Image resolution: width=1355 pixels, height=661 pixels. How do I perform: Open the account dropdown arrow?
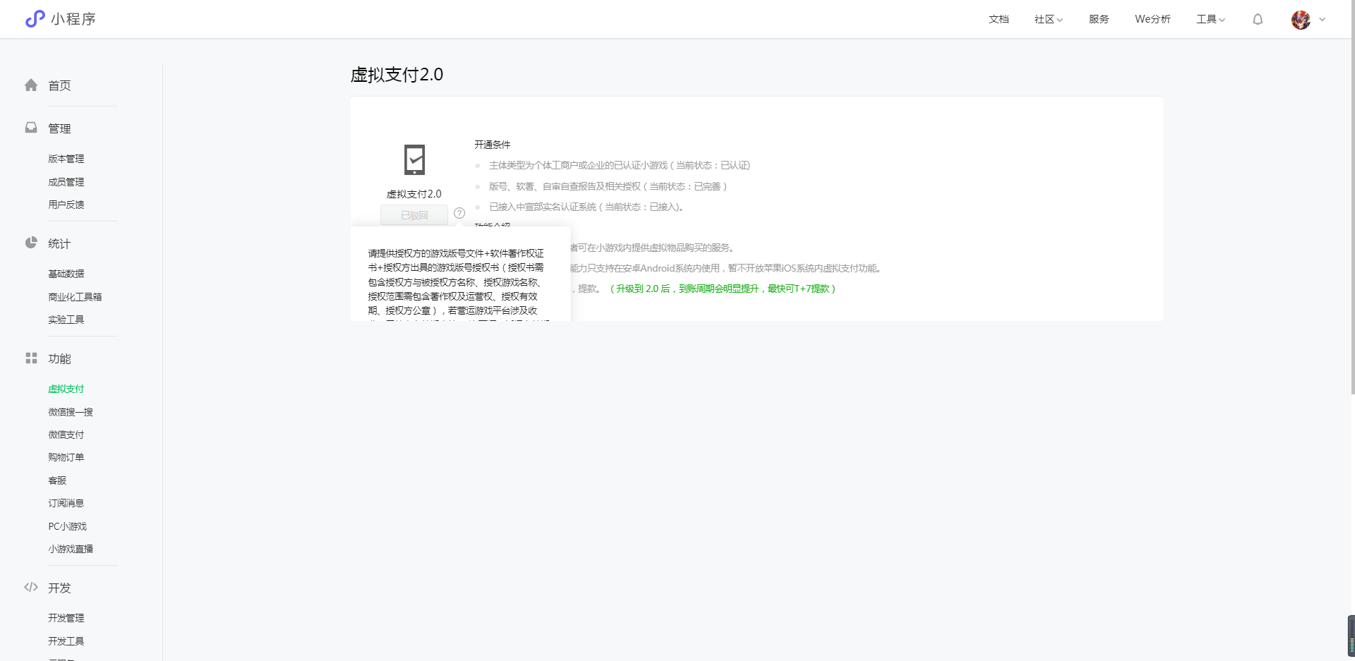pos(1323,20)
